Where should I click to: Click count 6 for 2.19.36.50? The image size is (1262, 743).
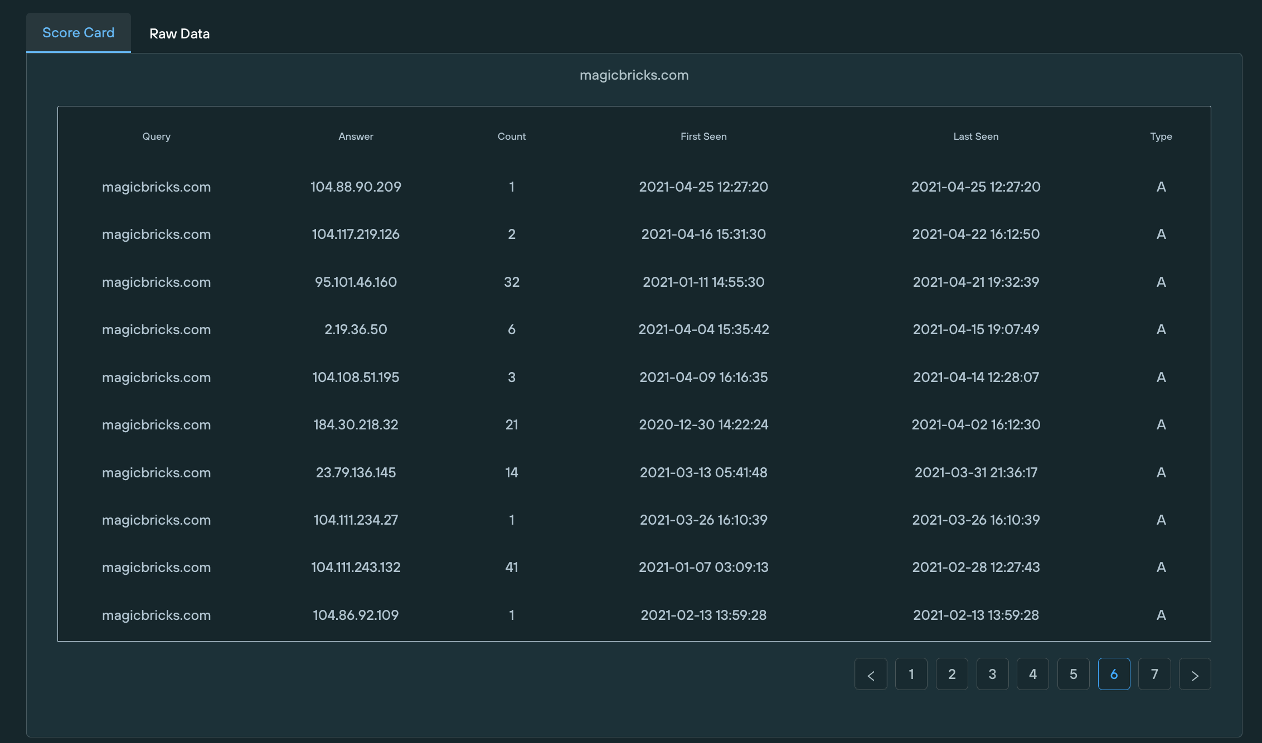click(512, 329)
